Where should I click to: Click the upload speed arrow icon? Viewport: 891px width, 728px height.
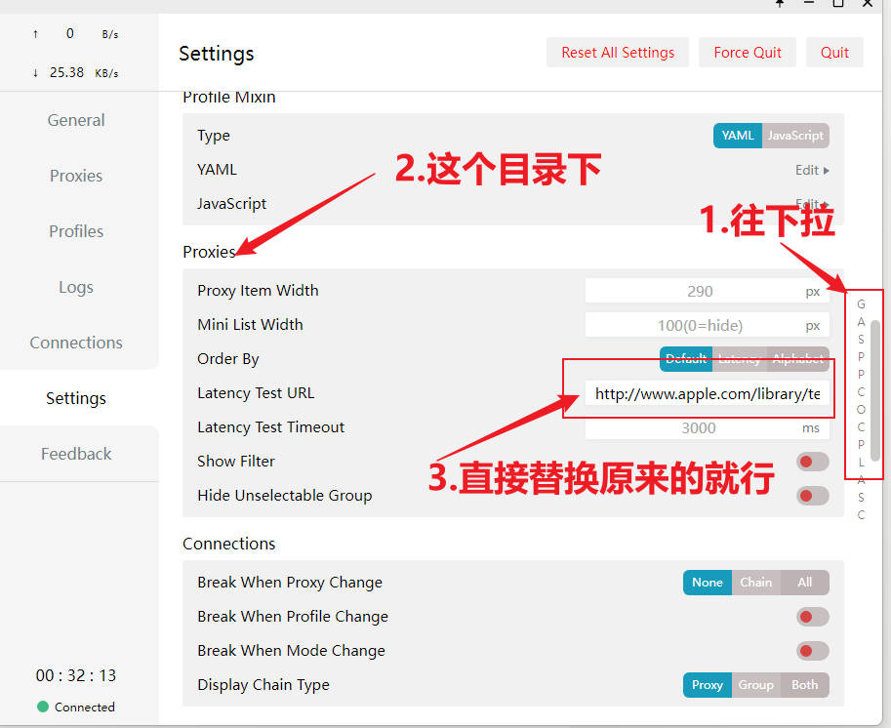click(x=35, y=34)
